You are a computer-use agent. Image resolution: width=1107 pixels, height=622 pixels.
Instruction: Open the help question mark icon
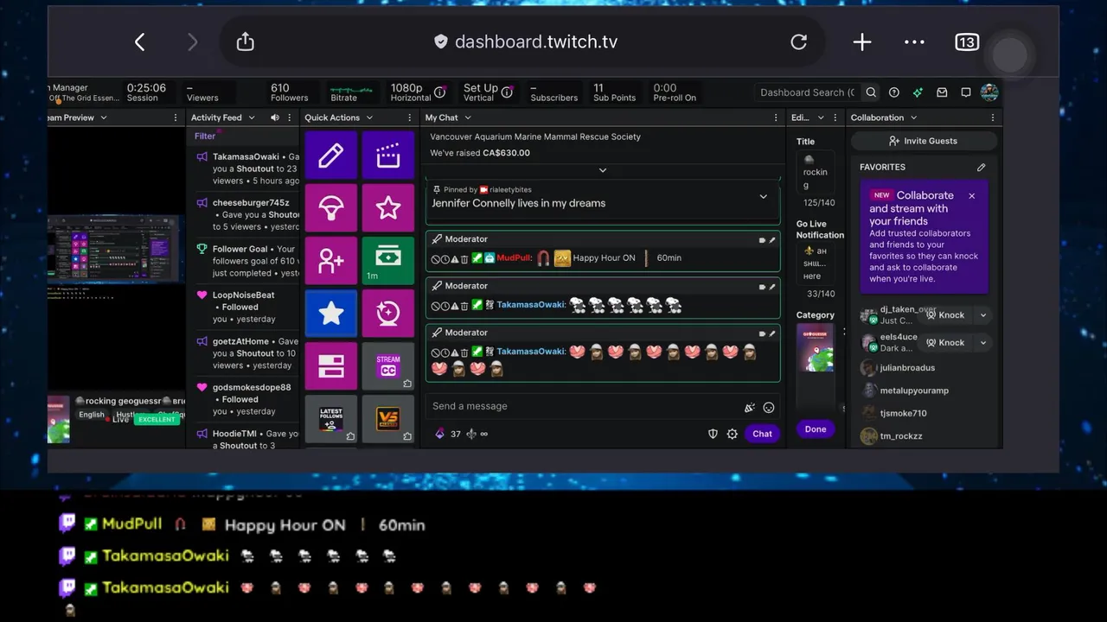[x=894, y=92]
